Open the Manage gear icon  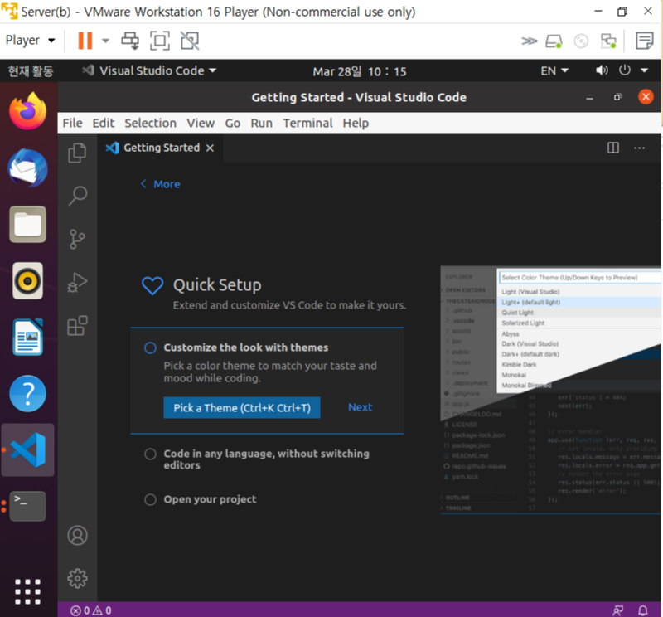click(x=77, y=578)
